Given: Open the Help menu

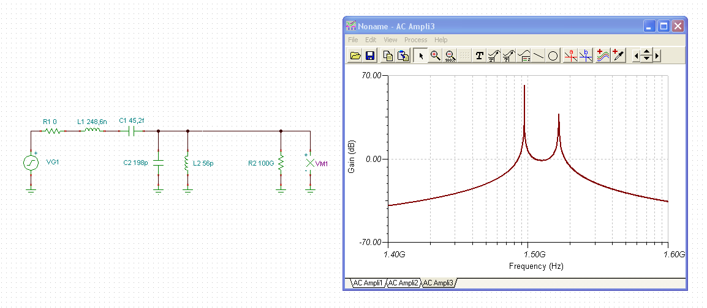Looking at the screenshot, I should 441,40.
